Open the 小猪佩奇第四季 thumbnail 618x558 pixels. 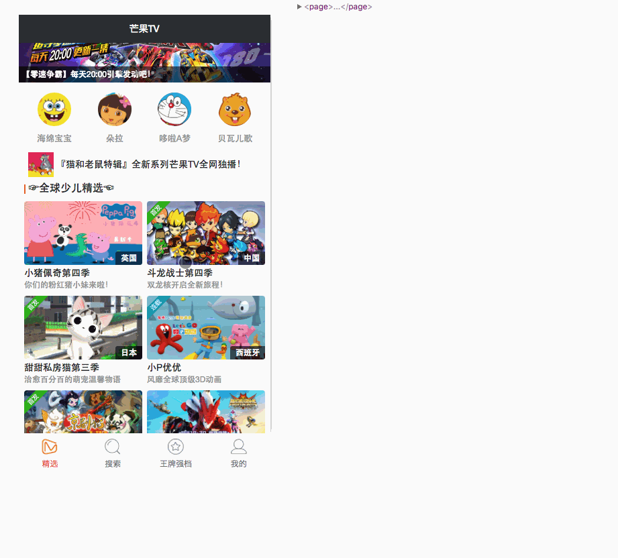pyautogui.click(x=83, y=233)
